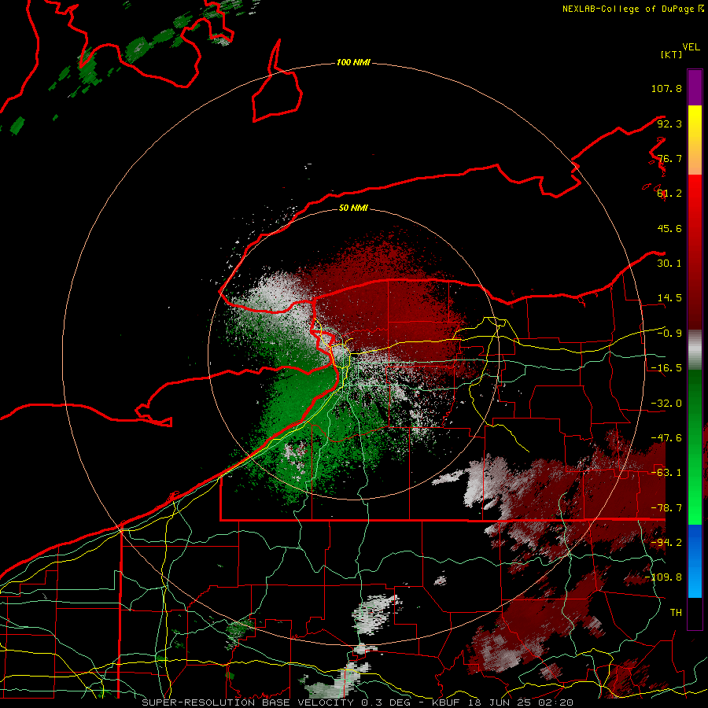
Task: Click the 50 NMI range ring label
Action: (353, 208)
